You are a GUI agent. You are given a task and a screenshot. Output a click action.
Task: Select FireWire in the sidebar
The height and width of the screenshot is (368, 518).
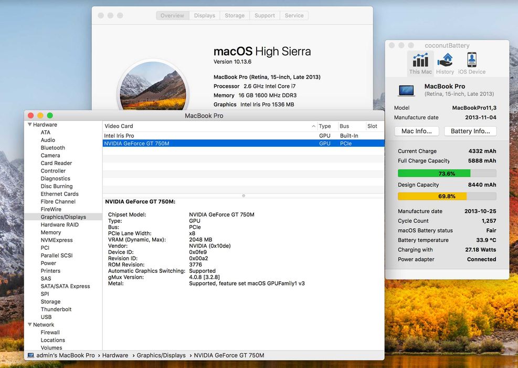click(51, 209)
